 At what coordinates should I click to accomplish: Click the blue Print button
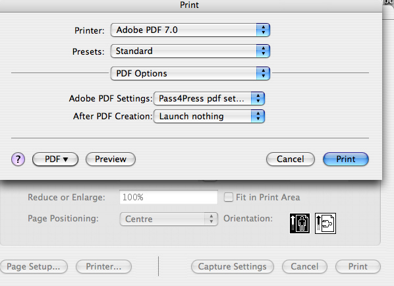(346, 159)
